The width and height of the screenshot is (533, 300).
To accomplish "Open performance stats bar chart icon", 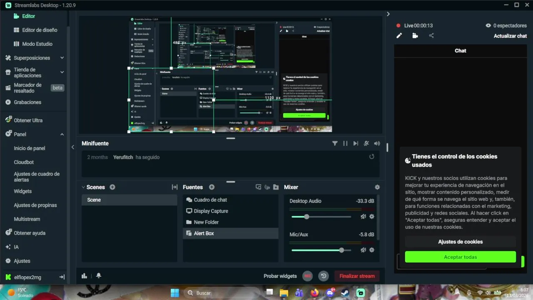I will (x=85, y=276).
